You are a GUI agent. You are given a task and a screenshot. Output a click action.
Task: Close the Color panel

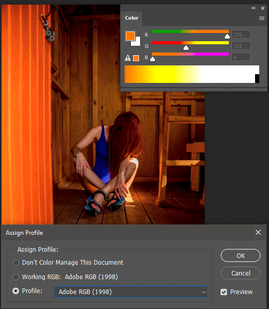[x=263, y=8]
